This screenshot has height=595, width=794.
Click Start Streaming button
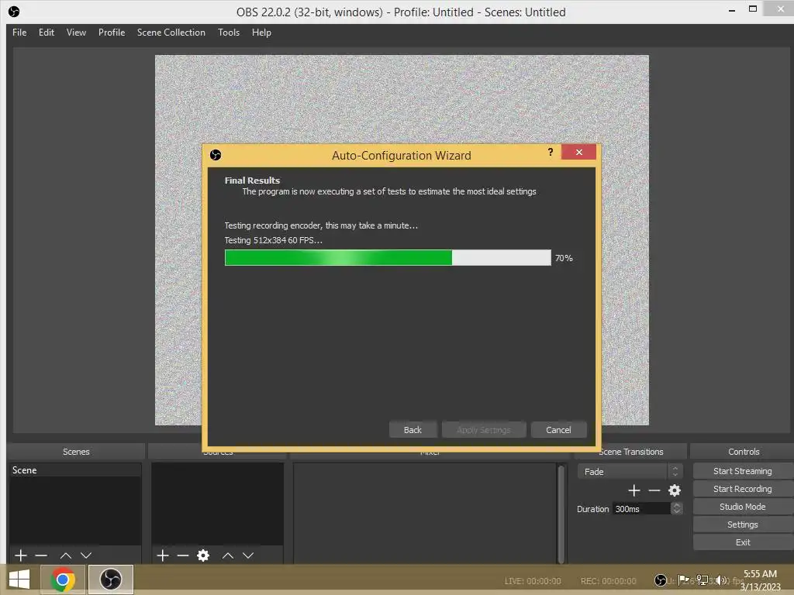[x=743, y=471]
